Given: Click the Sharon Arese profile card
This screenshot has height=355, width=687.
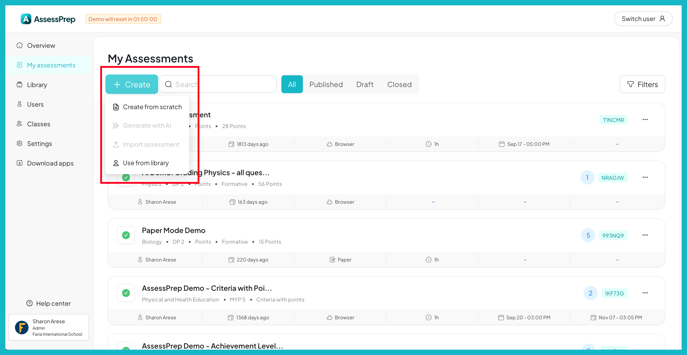Looking at the screenshot, I should [x=49, y=327].
